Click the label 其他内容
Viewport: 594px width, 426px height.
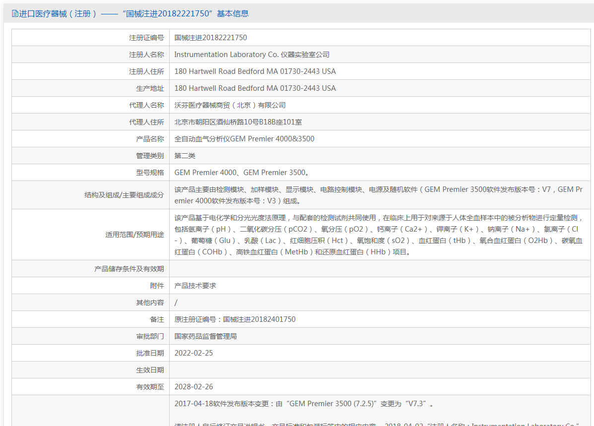click(150, 303)
